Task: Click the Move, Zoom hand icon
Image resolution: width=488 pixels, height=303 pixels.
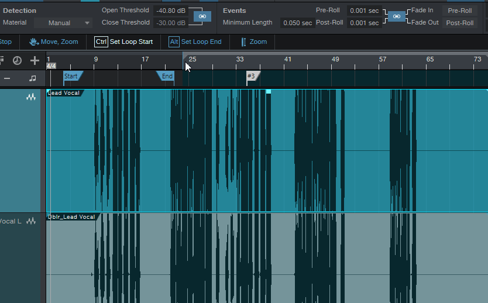Action: (34, 42)
